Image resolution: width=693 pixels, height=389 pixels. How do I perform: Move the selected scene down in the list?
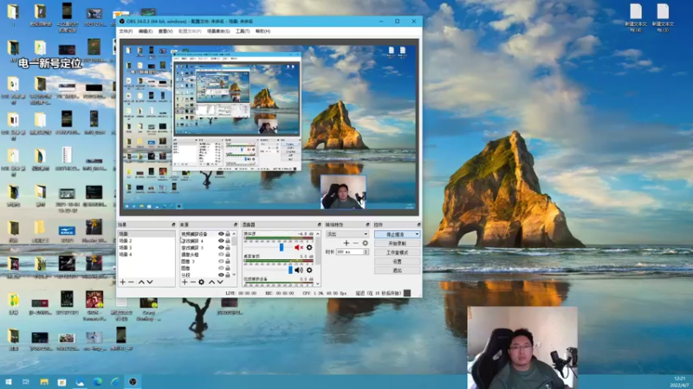[x=150, y=282]
